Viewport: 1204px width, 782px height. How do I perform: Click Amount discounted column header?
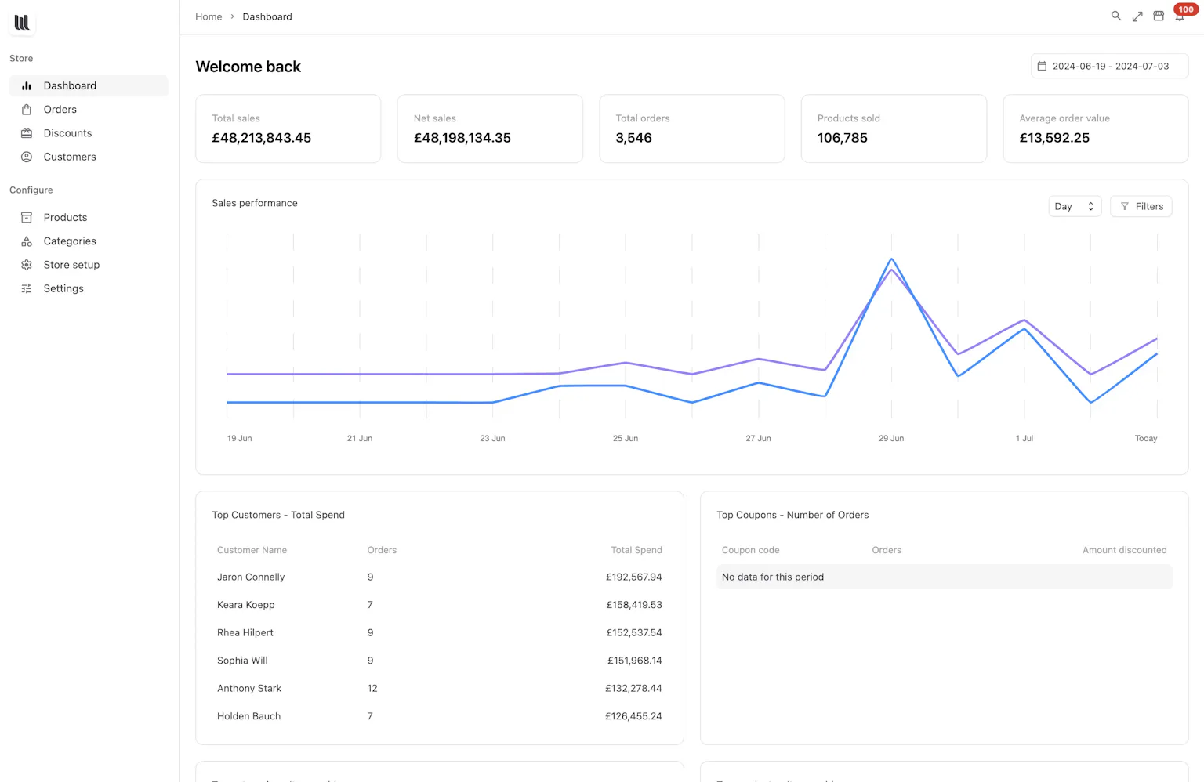[1125, 550]
